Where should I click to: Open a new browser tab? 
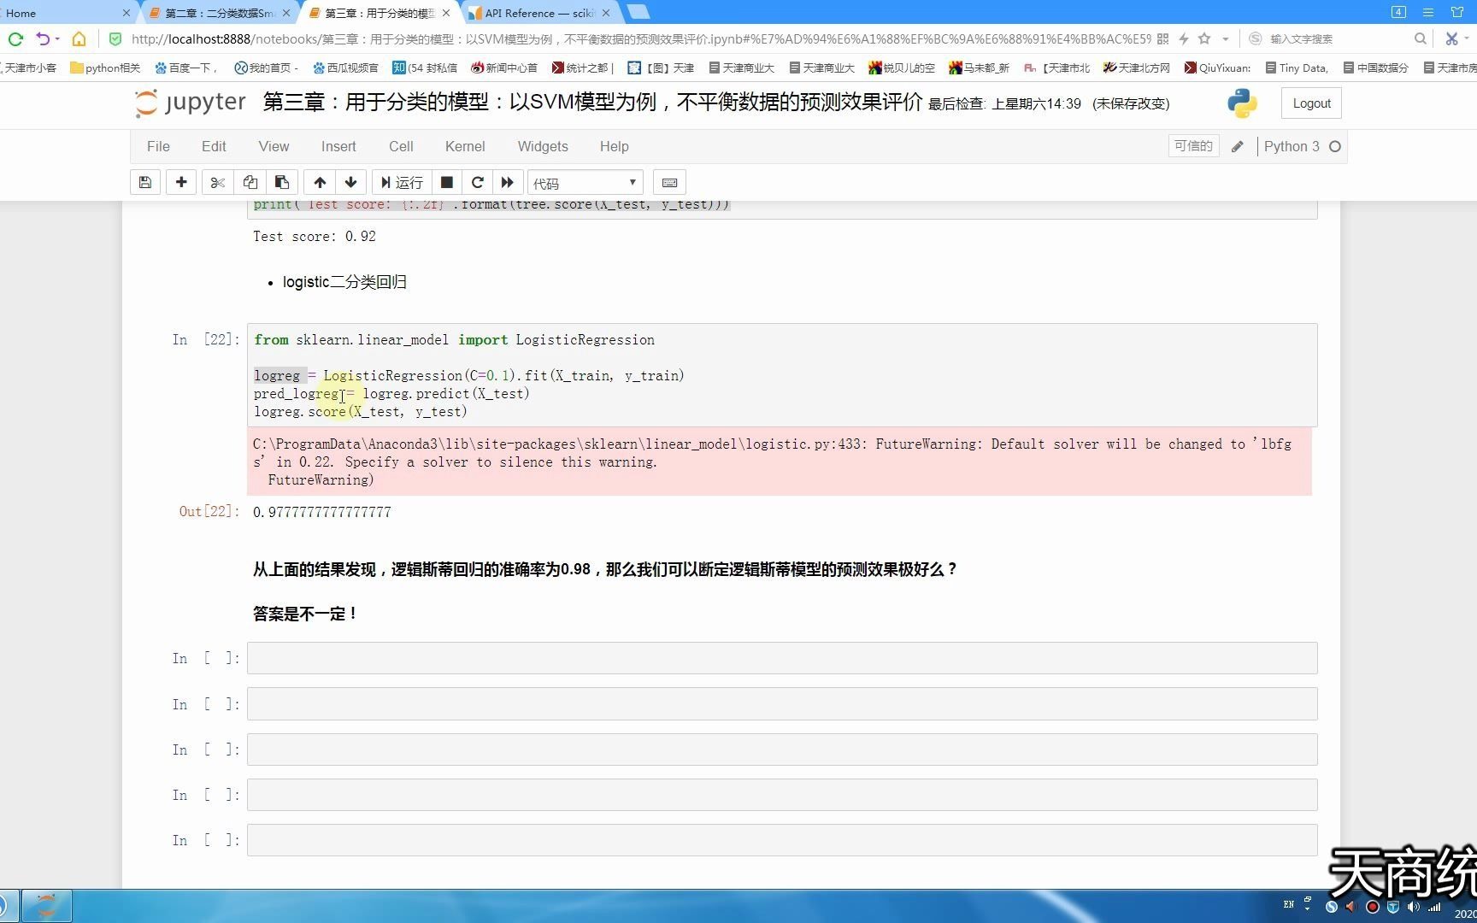pyautogui.click(x=638, y=12)
